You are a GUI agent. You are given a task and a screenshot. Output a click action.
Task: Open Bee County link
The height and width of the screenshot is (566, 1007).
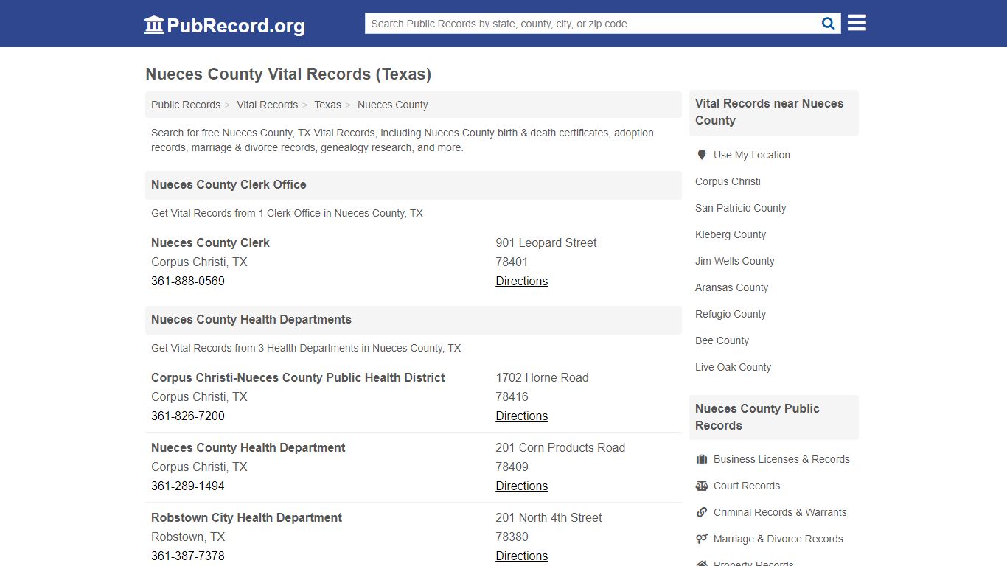click(722, 340)
